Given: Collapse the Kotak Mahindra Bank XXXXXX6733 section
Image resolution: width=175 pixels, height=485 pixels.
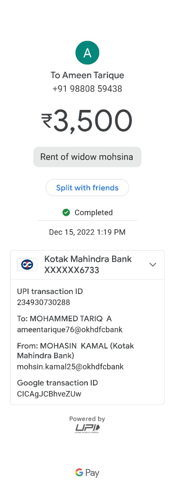Looking at the screenshot, I should coord(87,264).
